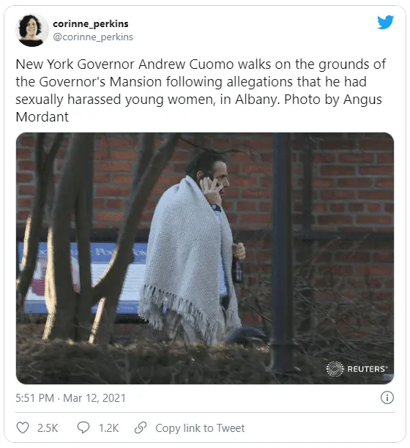Click the Mar 12, 2021 date
Viewport: 410px width, 448px height.
(x=94, y=398)
